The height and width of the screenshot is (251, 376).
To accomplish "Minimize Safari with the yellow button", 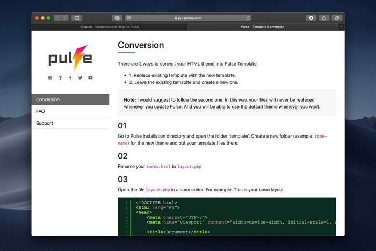I will point(42,18).
